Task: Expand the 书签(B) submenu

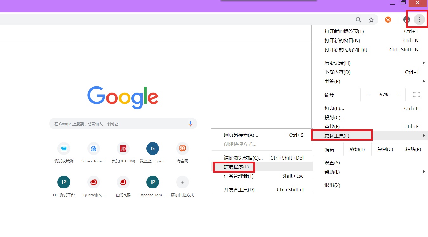Action: 370,81
